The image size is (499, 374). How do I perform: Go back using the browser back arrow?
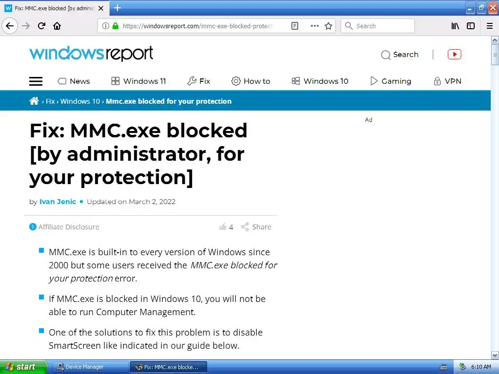(x=10, y=26)
